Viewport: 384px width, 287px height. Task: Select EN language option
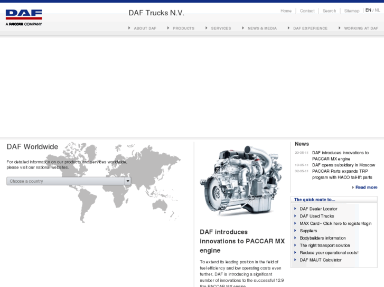[x=368, y=11]
